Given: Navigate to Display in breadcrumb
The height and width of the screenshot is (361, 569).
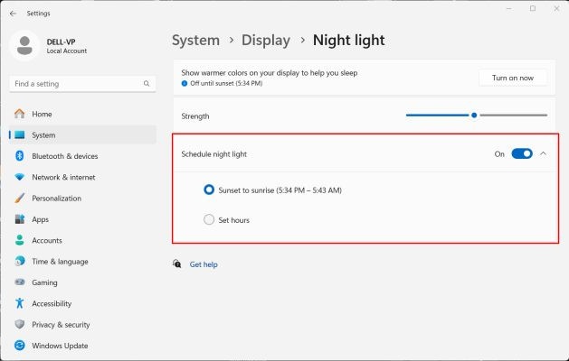Looking at the screenshot, I should (266, 41).
